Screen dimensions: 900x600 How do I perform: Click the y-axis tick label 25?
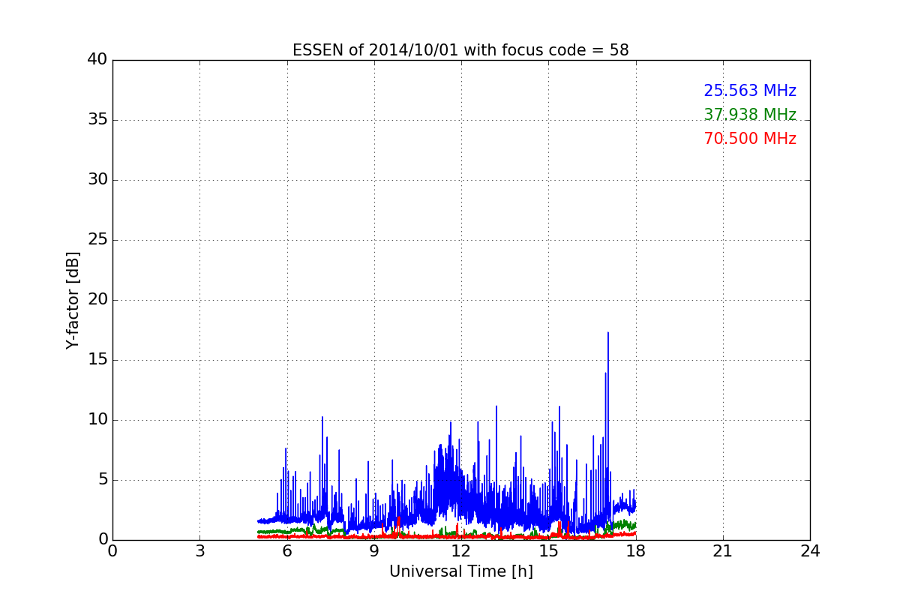(97, 240)
